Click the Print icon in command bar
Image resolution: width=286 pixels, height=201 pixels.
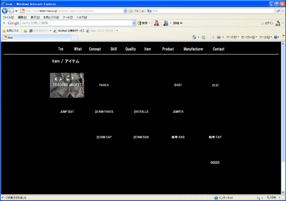(x=219, y=37)
